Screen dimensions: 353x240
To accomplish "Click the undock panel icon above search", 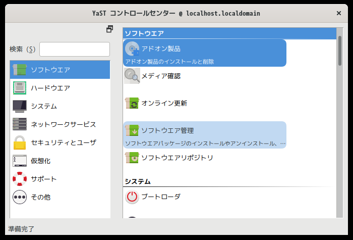I will tap(109, 29).
